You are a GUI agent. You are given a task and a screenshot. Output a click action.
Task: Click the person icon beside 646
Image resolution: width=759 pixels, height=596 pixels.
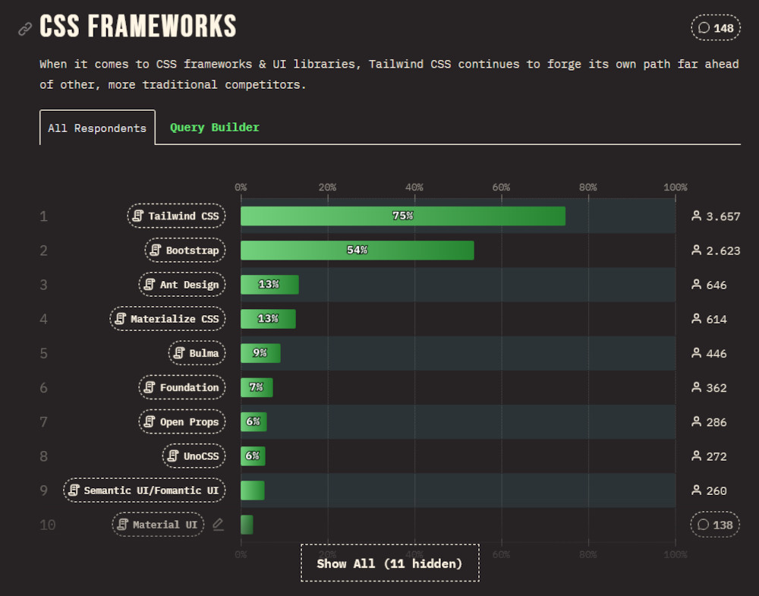coord(696,285)
